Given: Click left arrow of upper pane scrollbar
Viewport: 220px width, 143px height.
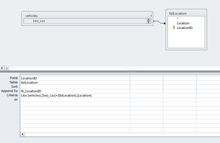Looking at the screenshot, I should tap(2, 68).
